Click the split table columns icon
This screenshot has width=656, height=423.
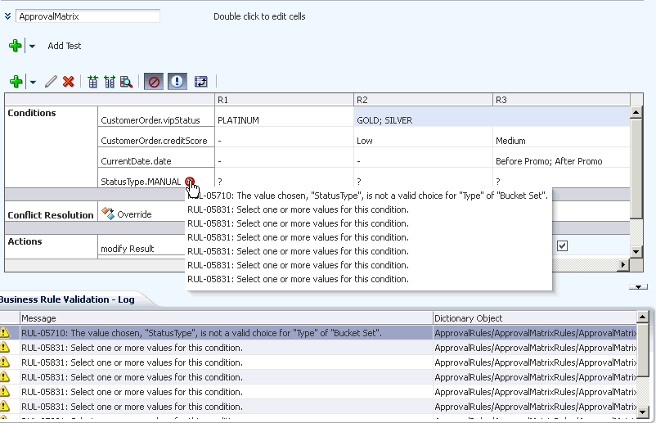tap(110, 82)
